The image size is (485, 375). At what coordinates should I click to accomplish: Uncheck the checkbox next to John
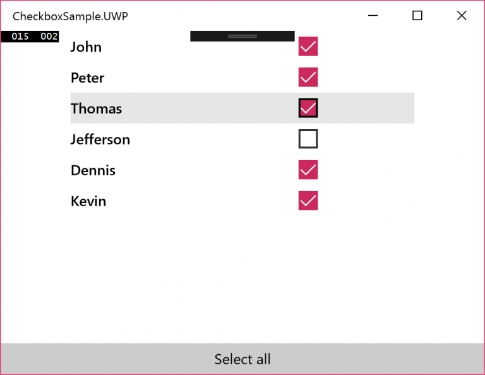tap(308, 46)
